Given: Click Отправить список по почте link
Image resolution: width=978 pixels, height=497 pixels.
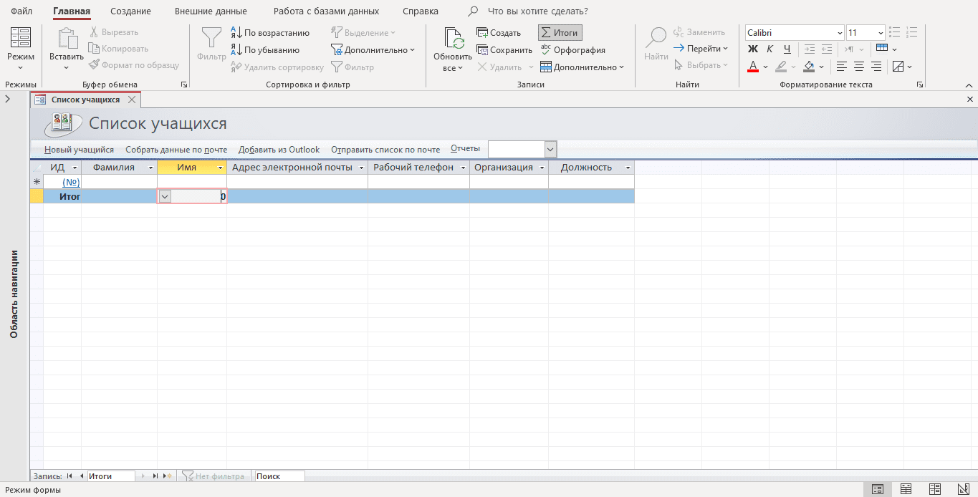Looking at the screenshot, I should point(385,150).
